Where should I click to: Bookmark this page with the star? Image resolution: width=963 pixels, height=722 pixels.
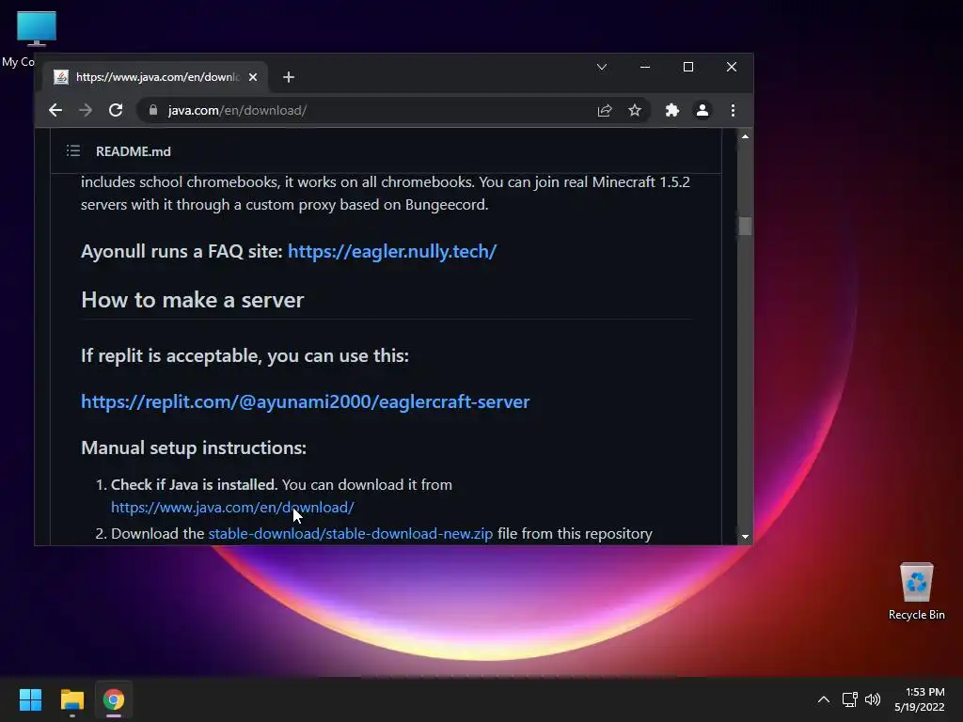(x=635, y=111)
